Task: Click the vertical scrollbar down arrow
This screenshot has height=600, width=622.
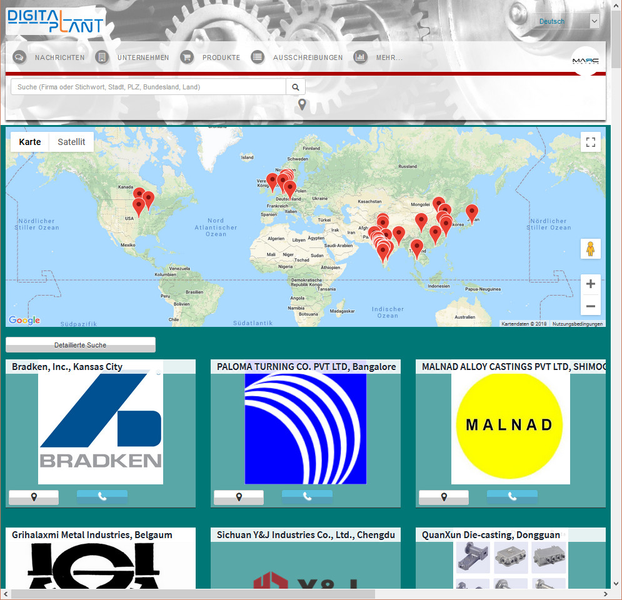Action: (616, 583)
